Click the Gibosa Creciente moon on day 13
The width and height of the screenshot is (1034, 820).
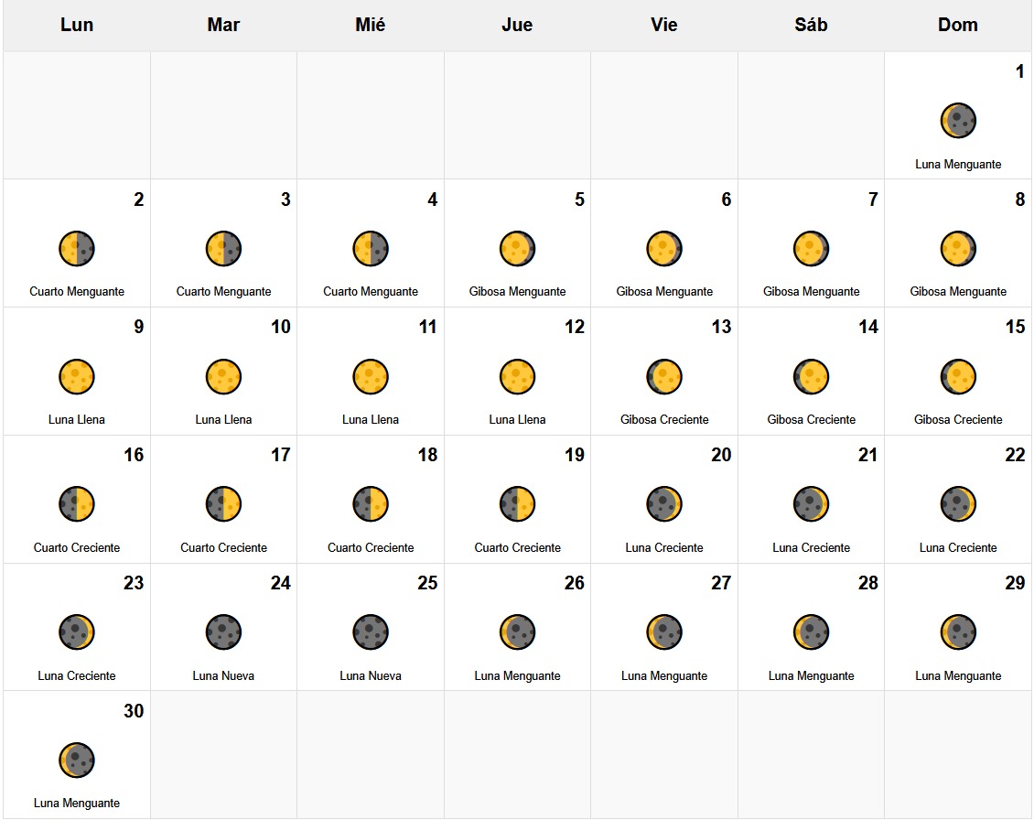[664, 376]
